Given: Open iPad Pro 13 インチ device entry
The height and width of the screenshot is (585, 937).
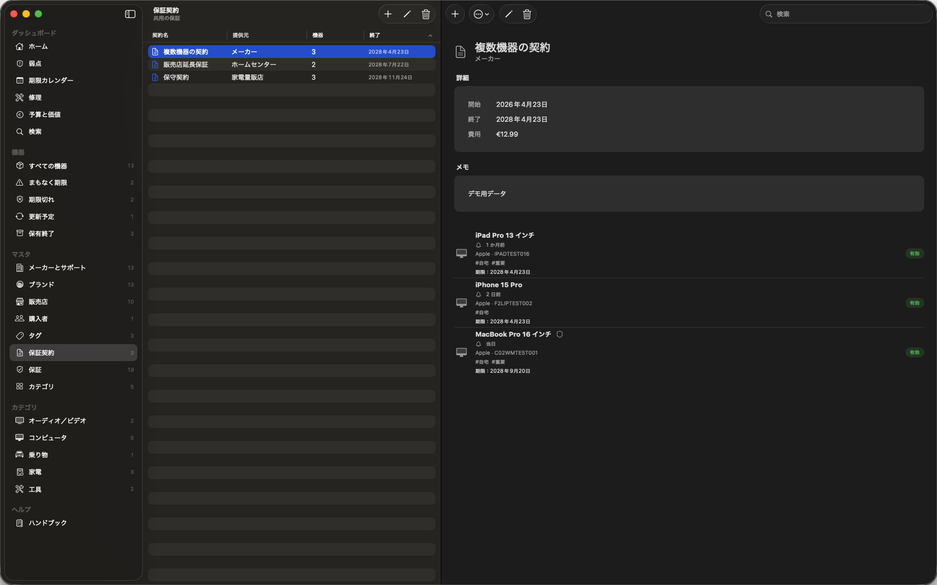Looking at the screenshot, I should click(689, 253).
